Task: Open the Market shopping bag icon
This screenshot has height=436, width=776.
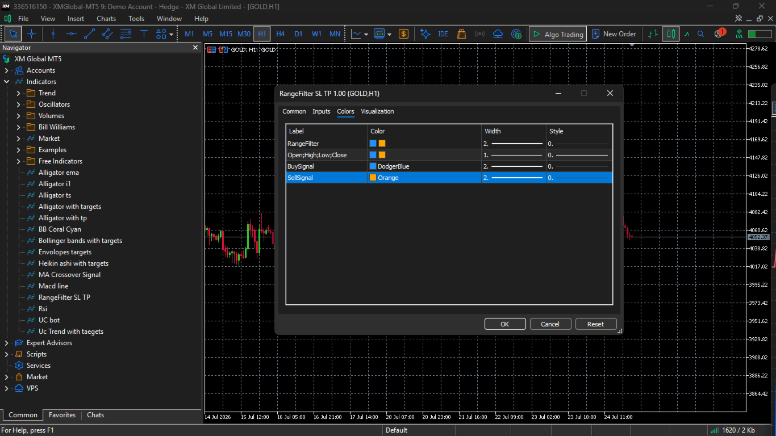Action: tap(461, 34)
